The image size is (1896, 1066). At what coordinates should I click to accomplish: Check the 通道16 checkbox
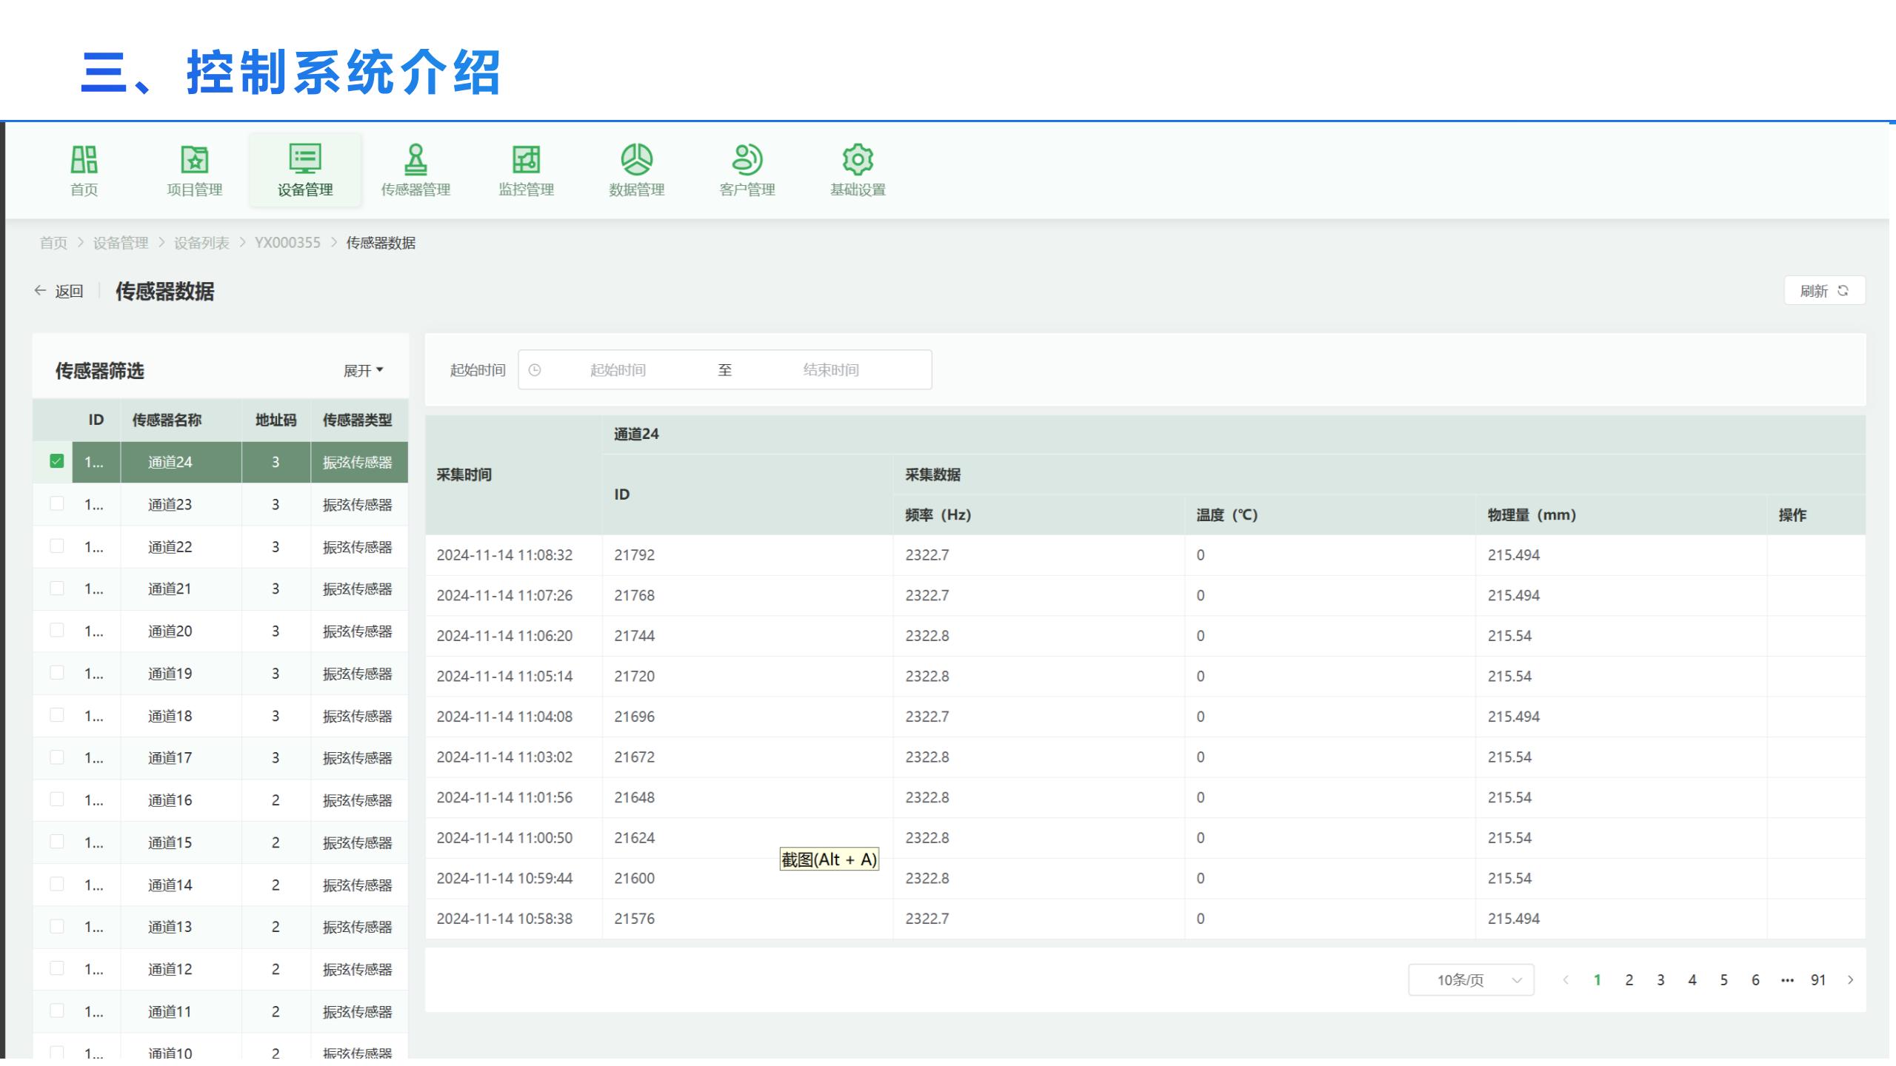(x=56, y=799)
